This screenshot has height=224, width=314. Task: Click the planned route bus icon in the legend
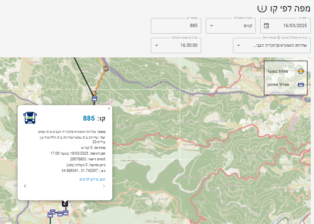301,85
